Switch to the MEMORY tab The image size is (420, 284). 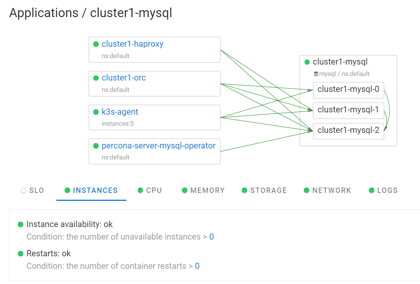207,190
